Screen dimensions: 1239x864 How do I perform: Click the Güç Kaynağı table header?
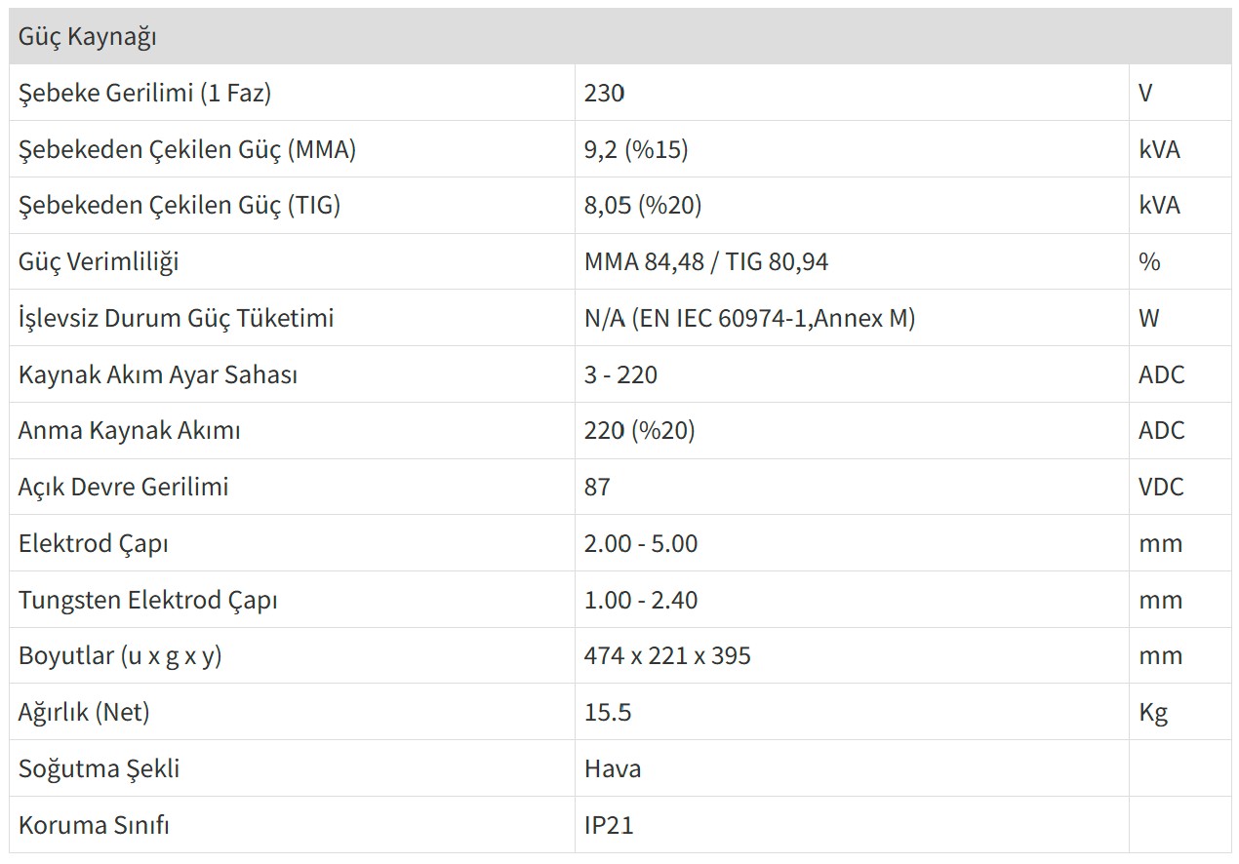(x=88, y=37)
